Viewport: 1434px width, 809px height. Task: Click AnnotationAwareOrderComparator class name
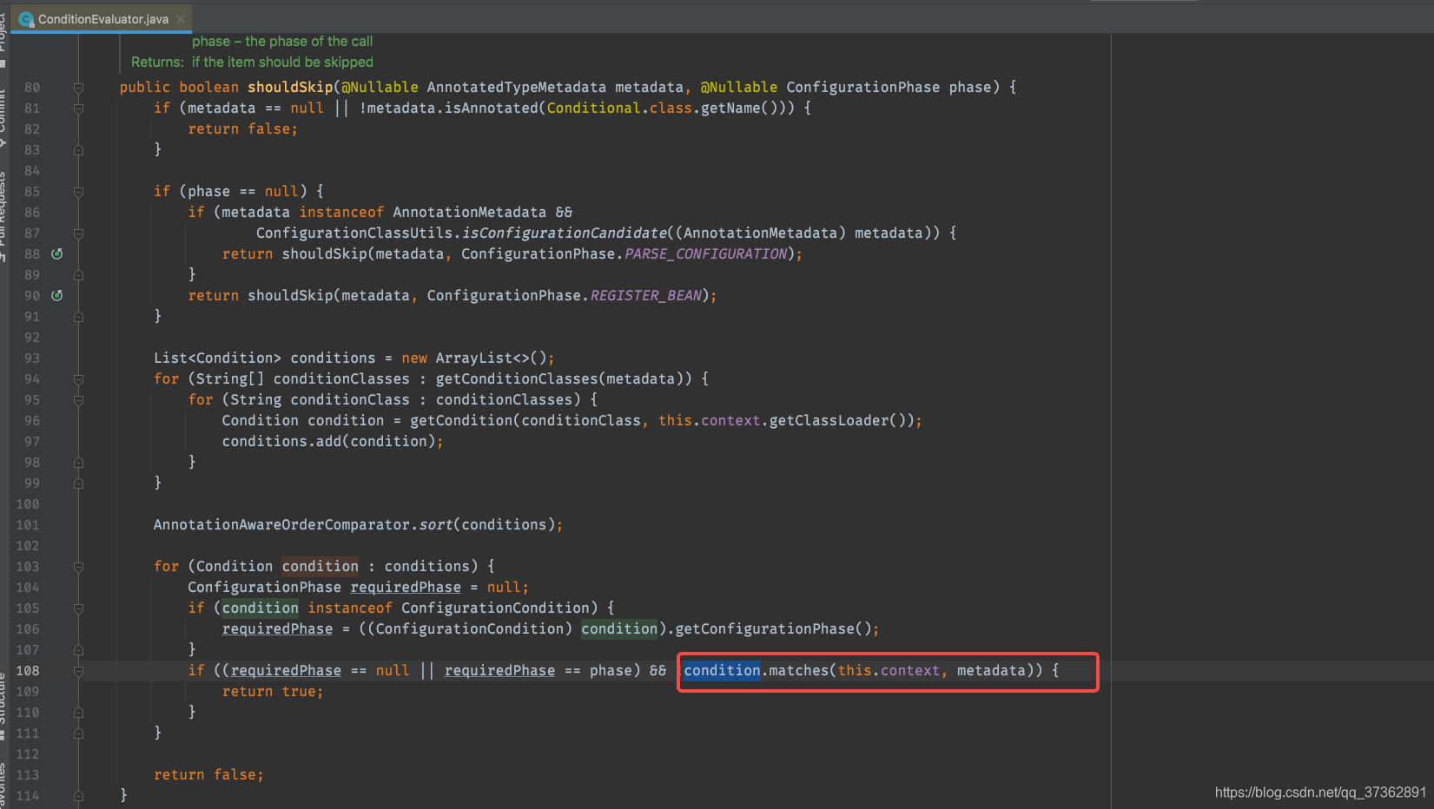pos(282,524)
